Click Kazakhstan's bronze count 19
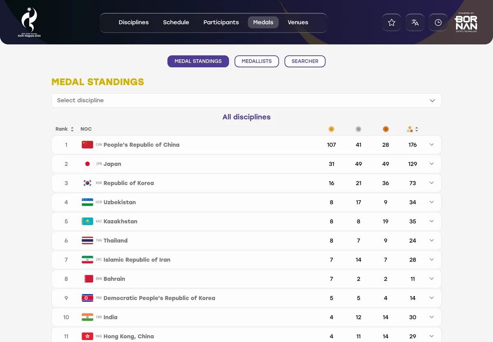 pyautogui.click(x=385, y=221)
